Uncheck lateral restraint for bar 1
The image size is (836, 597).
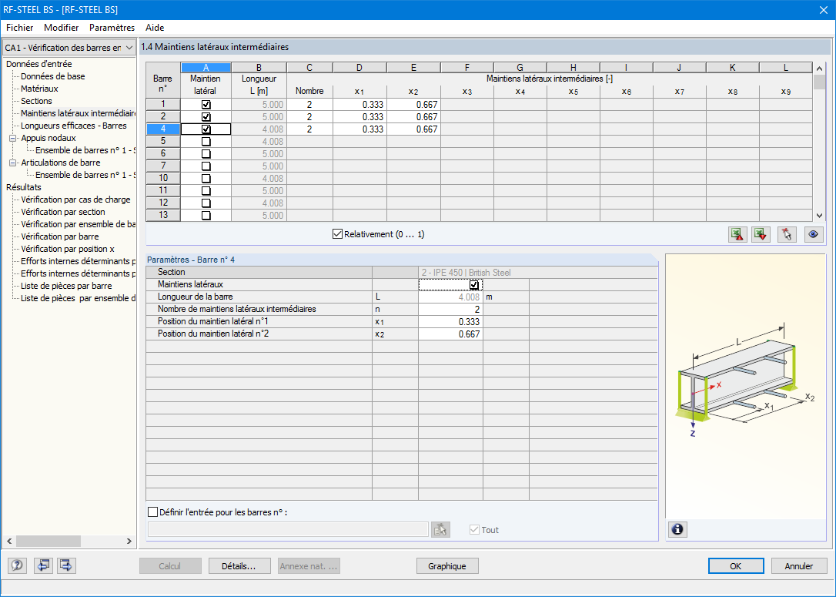[x=206, y=105]
